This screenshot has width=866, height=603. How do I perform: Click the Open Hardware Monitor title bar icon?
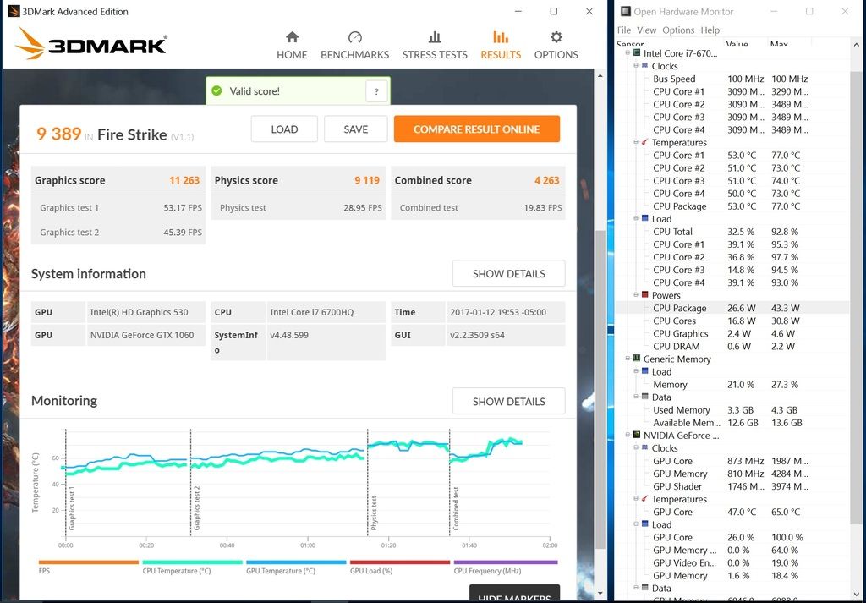(x=625, y=11)
